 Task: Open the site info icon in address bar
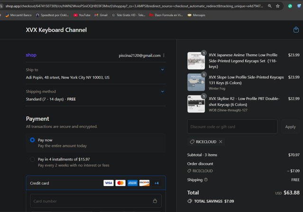1,6
